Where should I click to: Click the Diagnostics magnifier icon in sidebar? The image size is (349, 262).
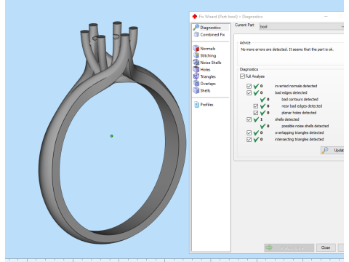click(x=196, y=28)
